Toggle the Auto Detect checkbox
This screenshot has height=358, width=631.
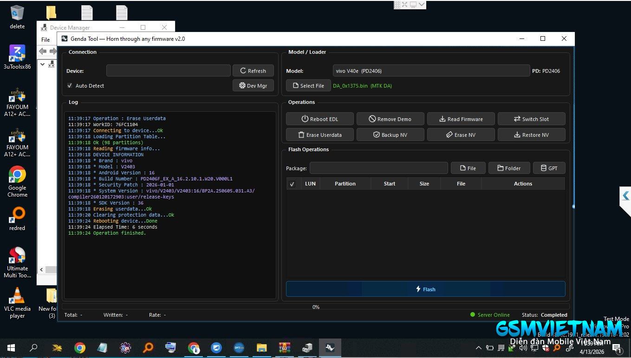[x=70, y=86]
